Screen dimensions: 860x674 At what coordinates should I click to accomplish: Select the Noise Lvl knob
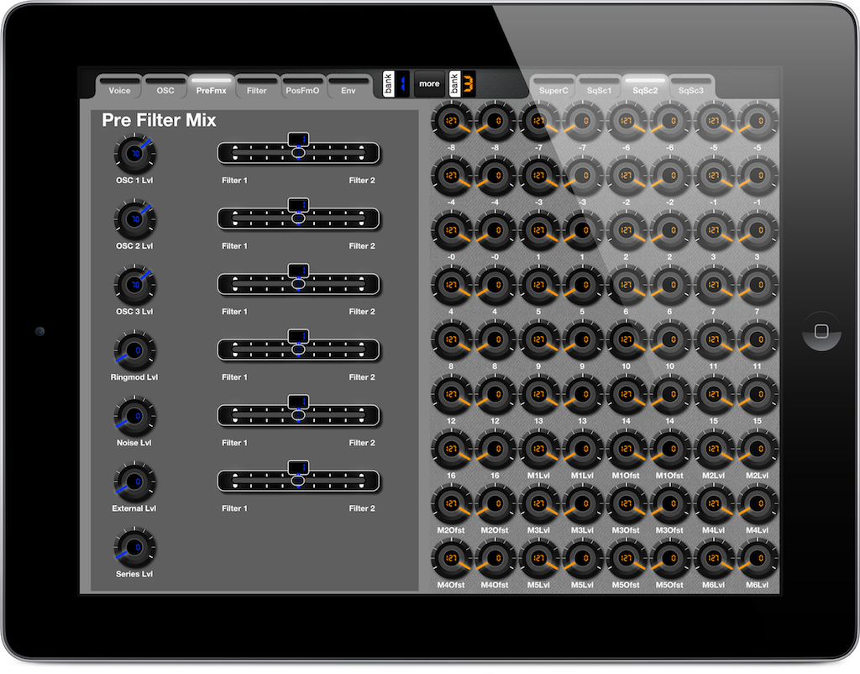click(134, 416)
